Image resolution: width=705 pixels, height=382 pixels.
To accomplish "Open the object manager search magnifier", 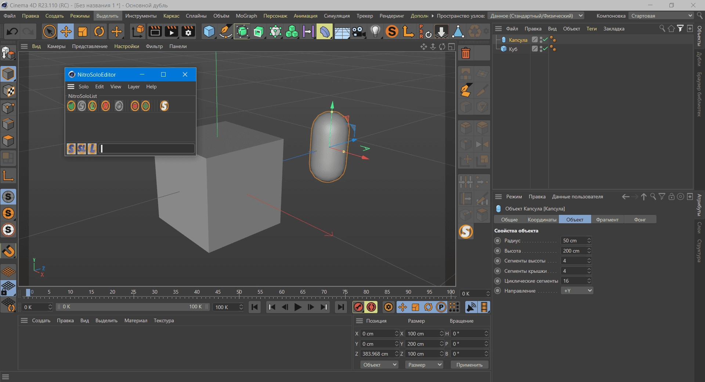I will point(662,29).
